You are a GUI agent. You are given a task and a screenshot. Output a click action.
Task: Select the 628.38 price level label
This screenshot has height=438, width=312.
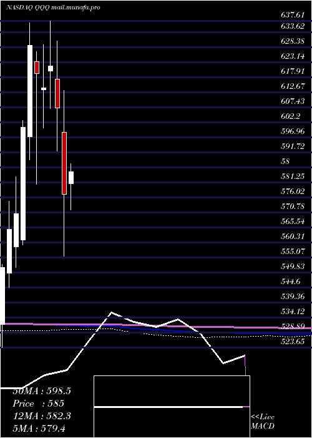(293, 41)
